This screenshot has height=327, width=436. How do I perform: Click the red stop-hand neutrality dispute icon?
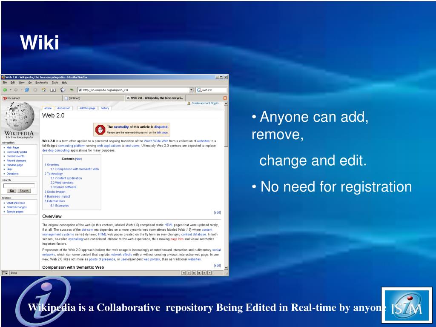point(100,129)
